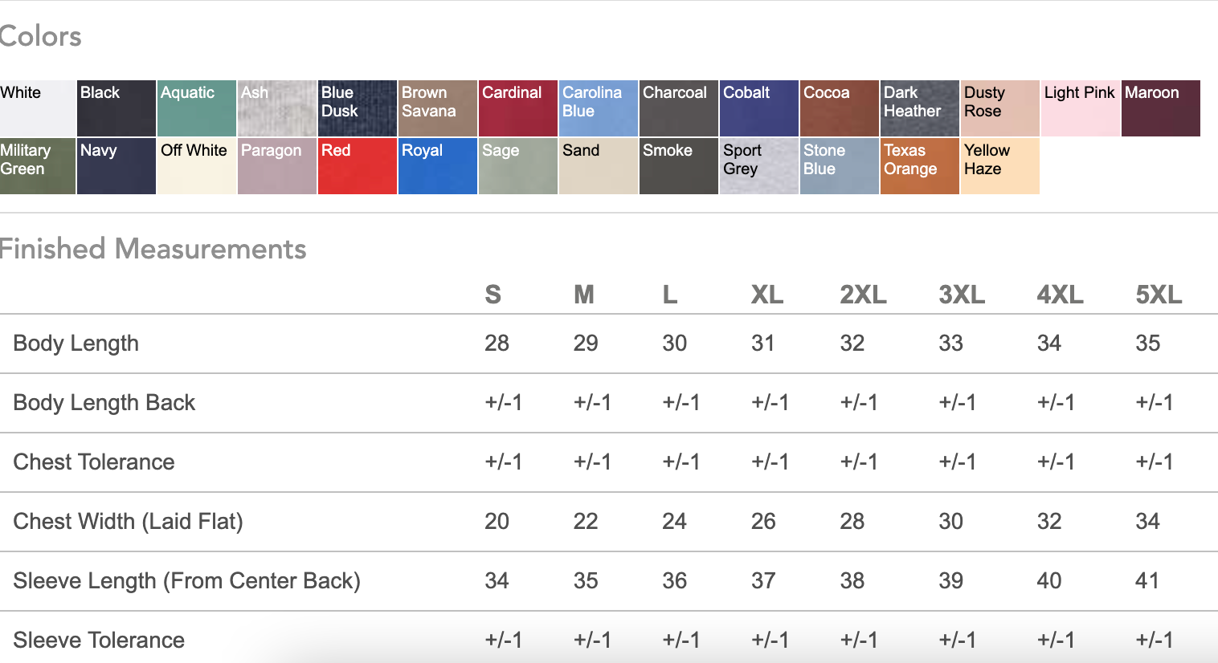The image size is (1218, 663).
Task: Choose the Dusty Rose swatch
Action: click(1000, 108)
